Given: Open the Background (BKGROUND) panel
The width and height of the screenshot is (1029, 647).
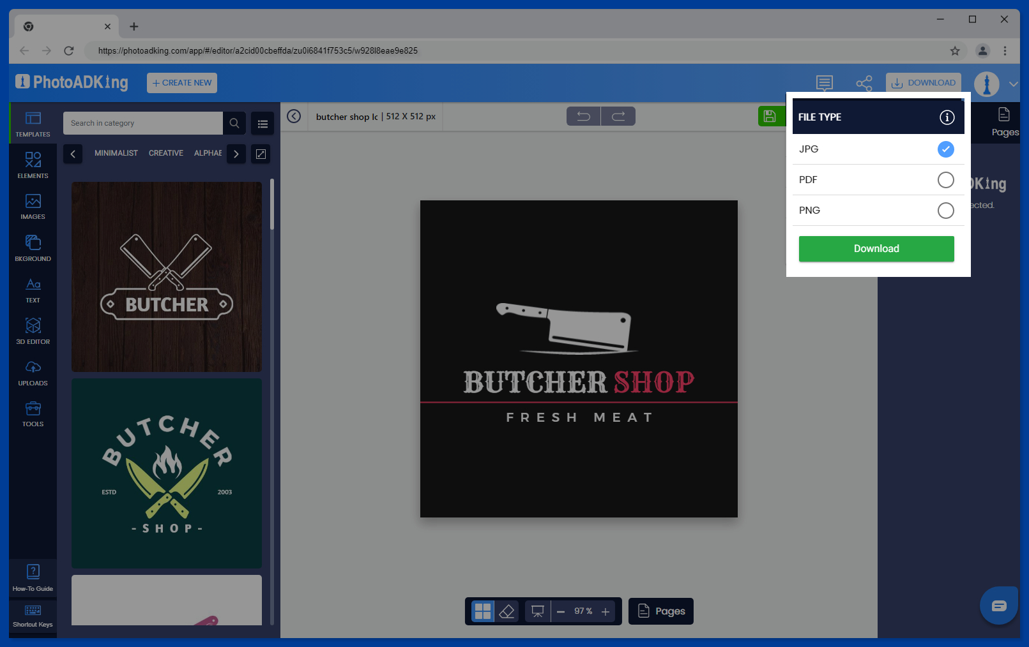Looking at the screenshot, I should point(33,248).
